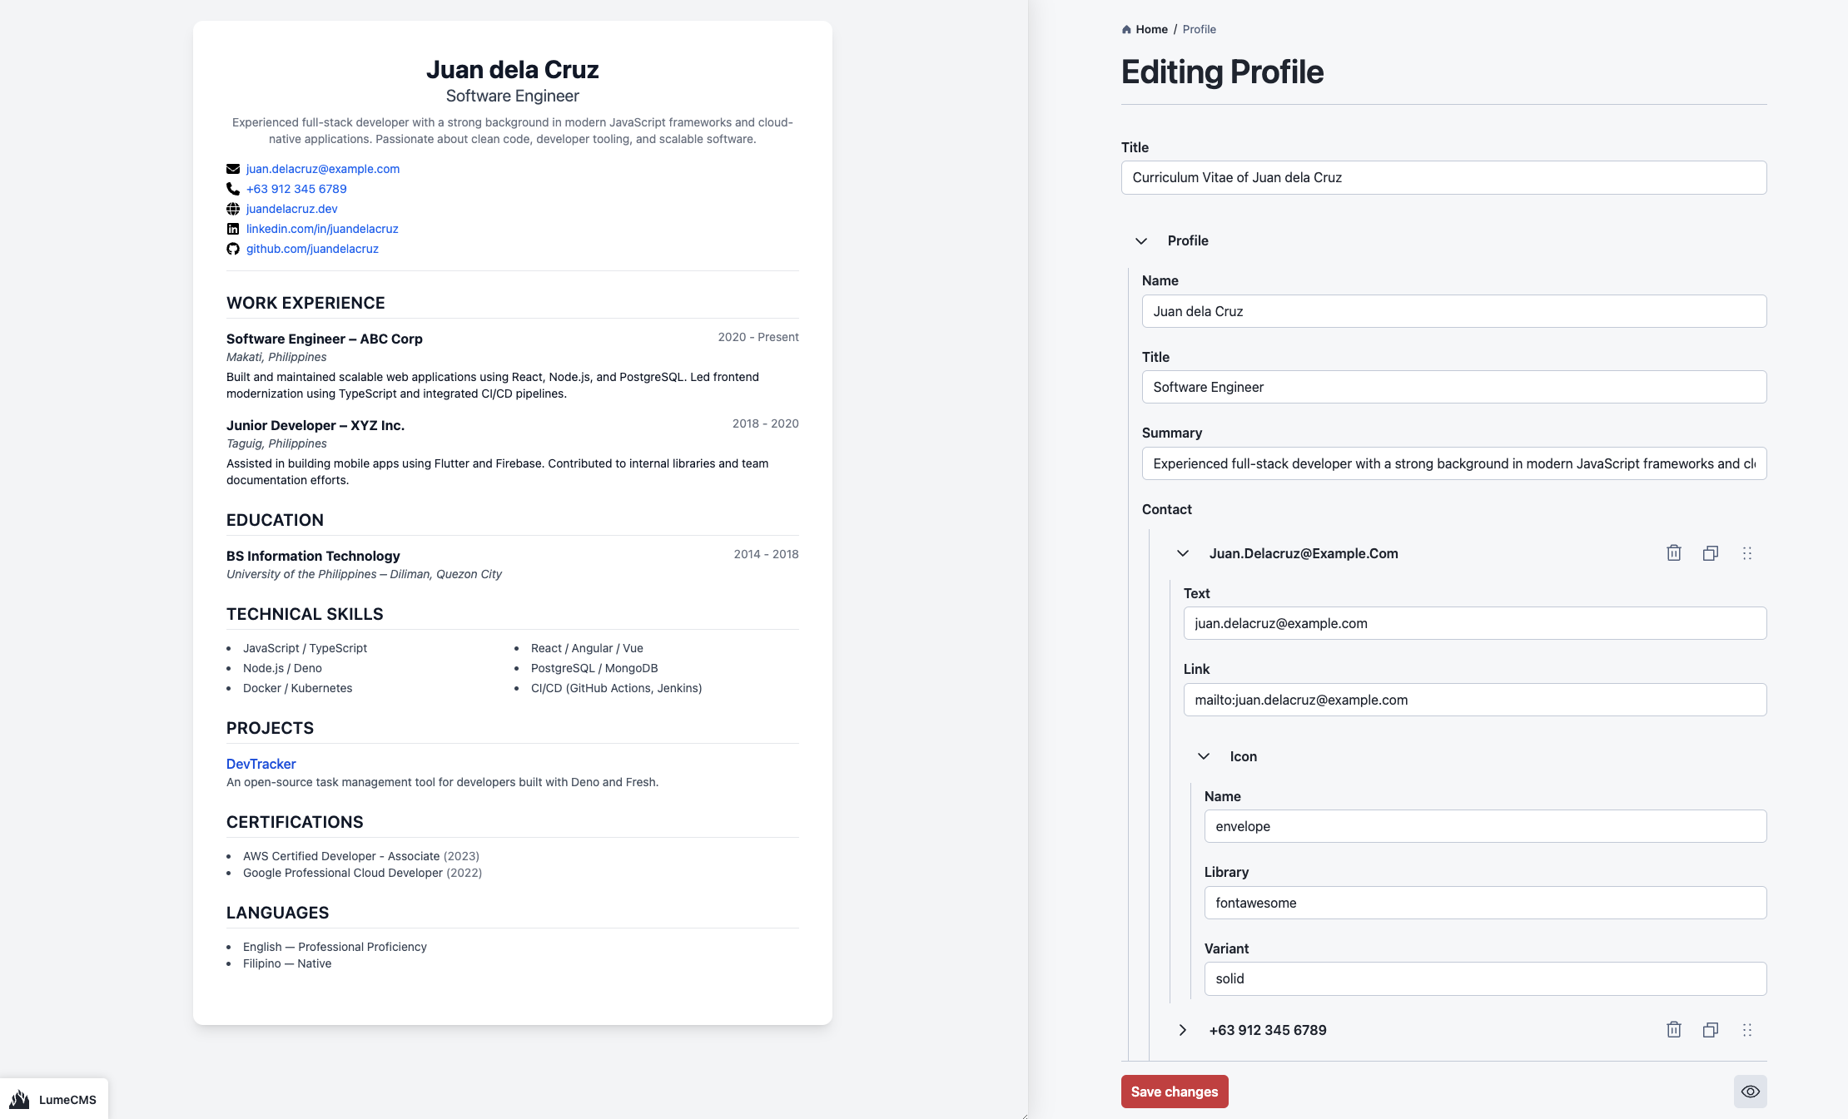Image resolution: width=1848 pixels, height=1119 pixels.
Task: Duplicate the +63 912 345 6789 contact
Action: 1711,1030
